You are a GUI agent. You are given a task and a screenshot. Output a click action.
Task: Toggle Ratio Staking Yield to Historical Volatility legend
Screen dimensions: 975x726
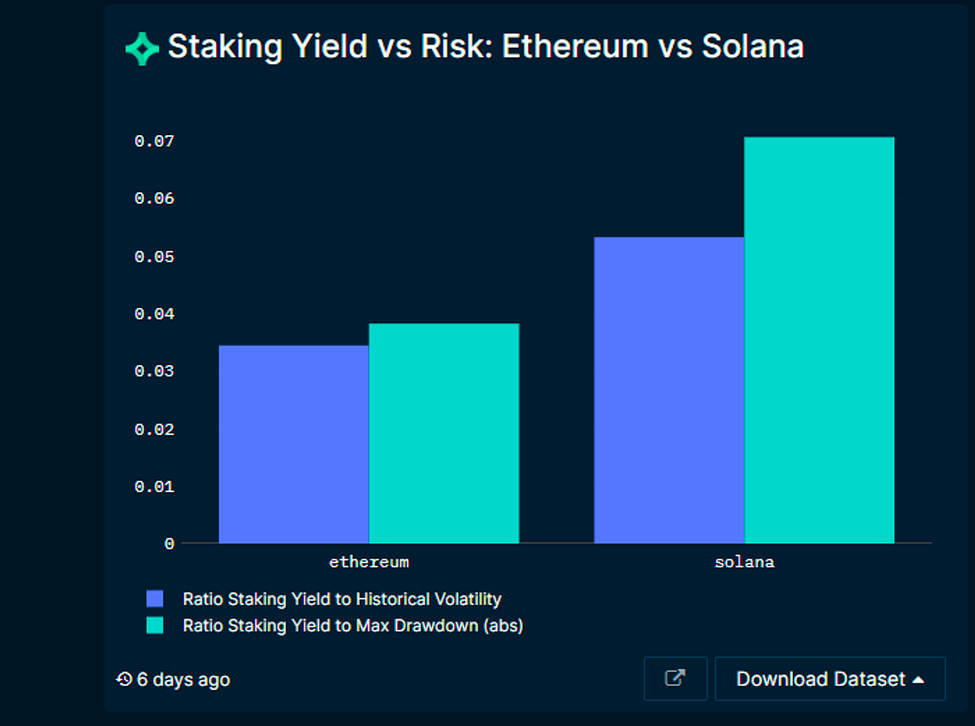tap(341, 599)
